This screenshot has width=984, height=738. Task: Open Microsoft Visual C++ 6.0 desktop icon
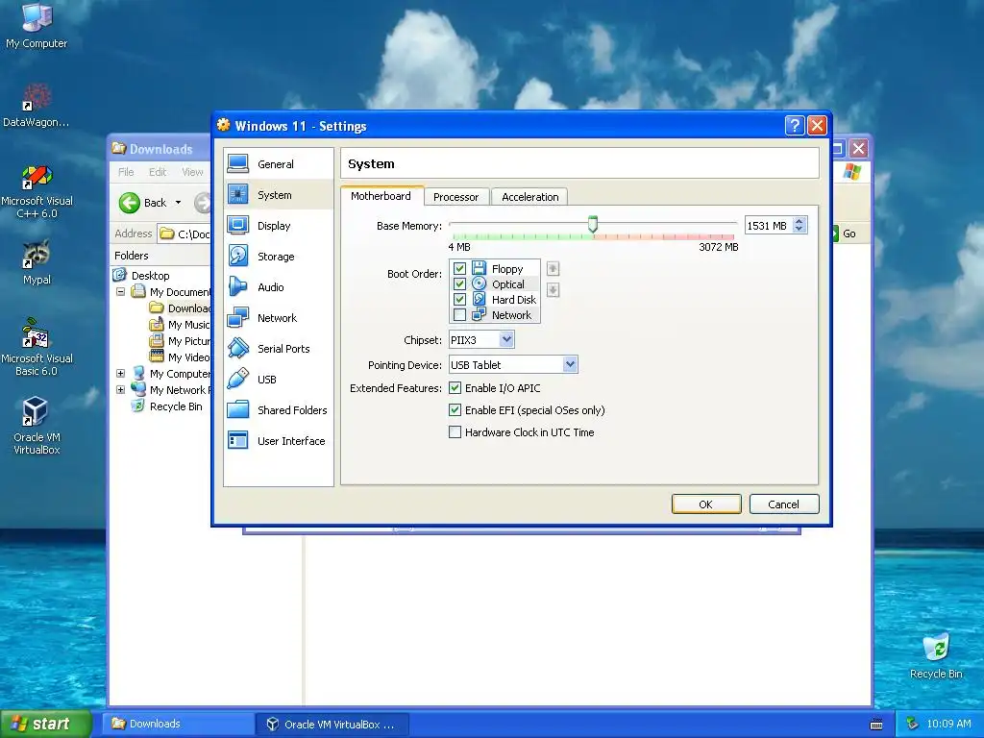pyautogui.click(x=37, y=191)
